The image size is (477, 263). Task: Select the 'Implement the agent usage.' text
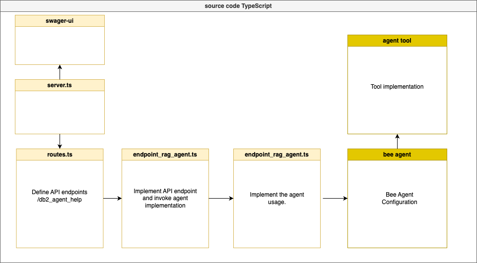(x=277, y=198)
